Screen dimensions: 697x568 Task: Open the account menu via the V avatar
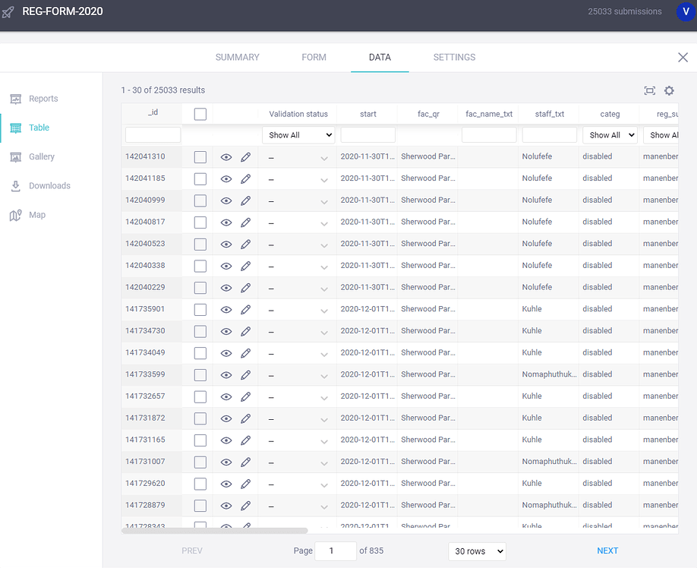[x=686, y=12]
